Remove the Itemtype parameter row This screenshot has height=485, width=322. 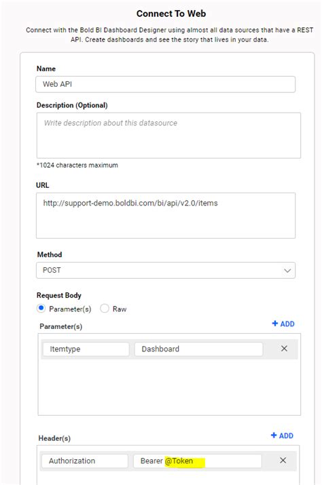pyautogui.click(x=284, y=349)
